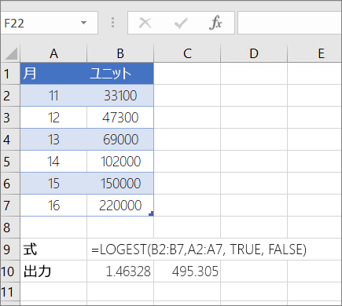Select row 1 header

10,74
